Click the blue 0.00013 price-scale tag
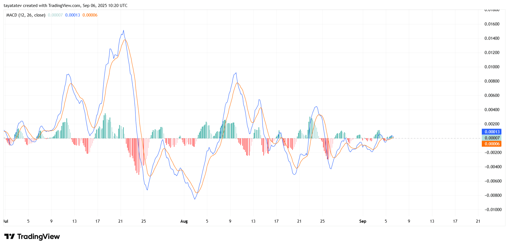The width and height of the screenshot is (509, 247). 492,132
